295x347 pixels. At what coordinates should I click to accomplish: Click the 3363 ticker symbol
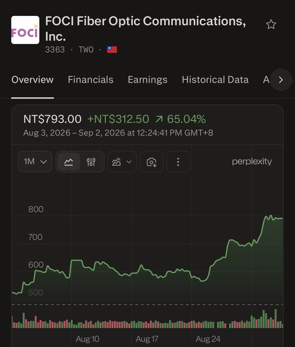pos(55,50)
